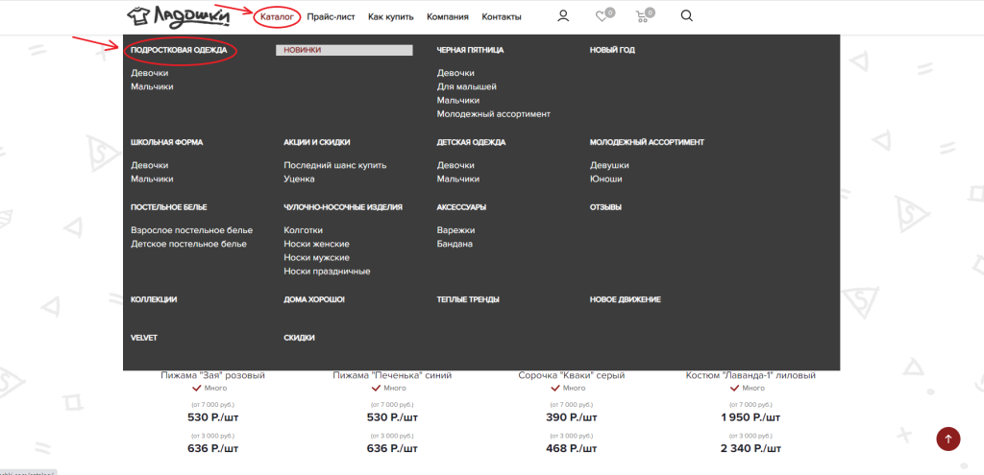
Task: Go to Как купить
Action: (x=391, y=17)
